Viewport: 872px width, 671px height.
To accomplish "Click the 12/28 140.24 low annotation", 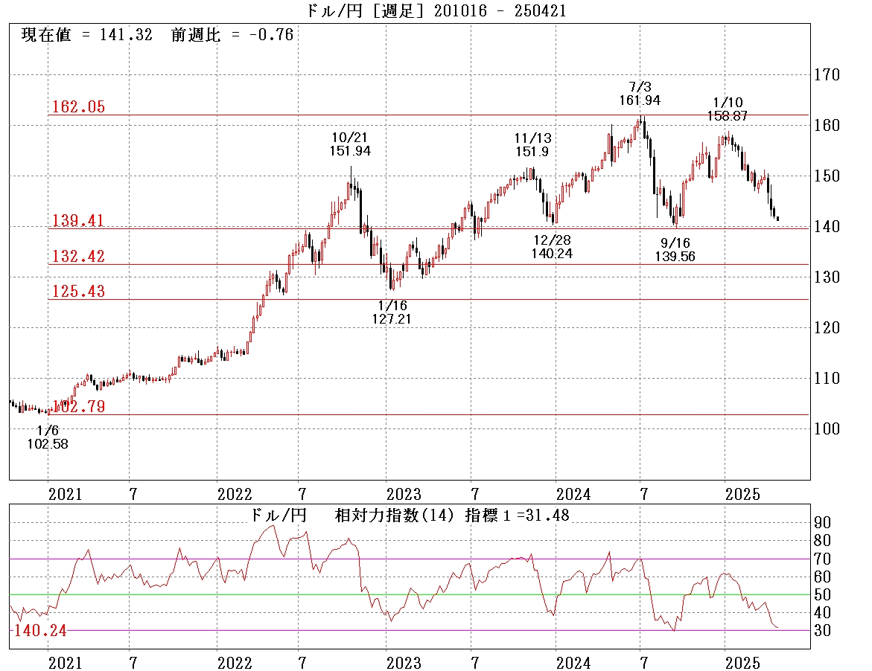I will click(x=552, y=246).
